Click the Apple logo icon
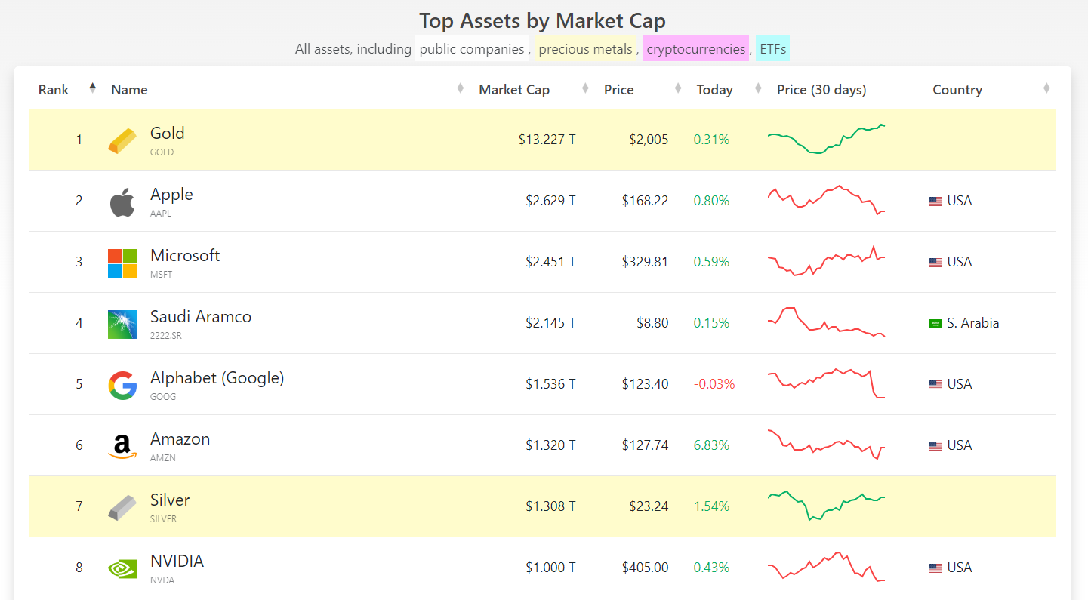The width and height of the screenshot is (1088, 600). tap(122, 202)
